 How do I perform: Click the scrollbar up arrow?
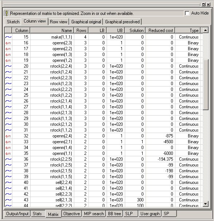pos(206,30)
